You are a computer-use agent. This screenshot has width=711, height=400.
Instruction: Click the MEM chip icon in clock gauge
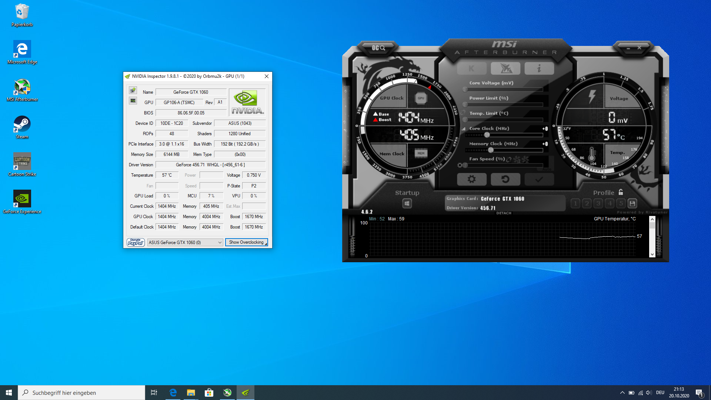pyautogui.click(x=421, y=153)
